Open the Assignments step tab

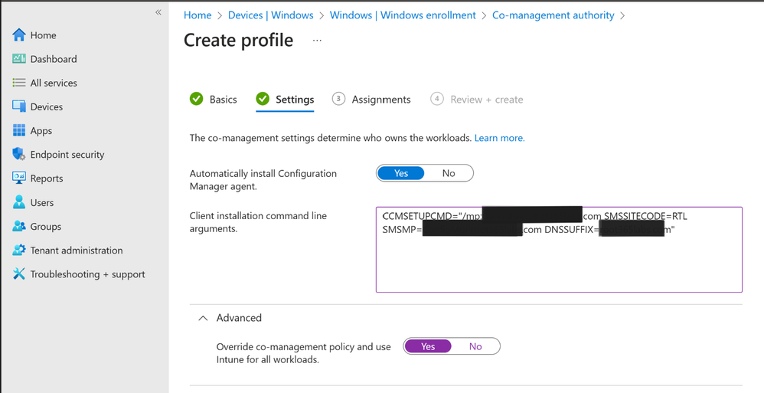(371, 100)
